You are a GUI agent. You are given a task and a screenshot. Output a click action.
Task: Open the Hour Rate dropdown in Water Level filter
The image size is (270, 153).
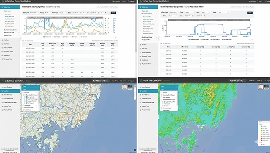click(x=63, y=13)
